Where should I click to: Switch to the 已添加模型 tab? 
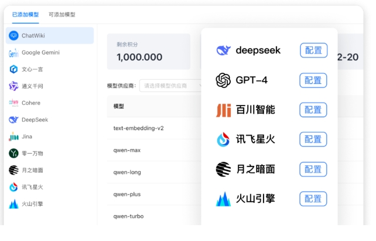coord(25,15)
